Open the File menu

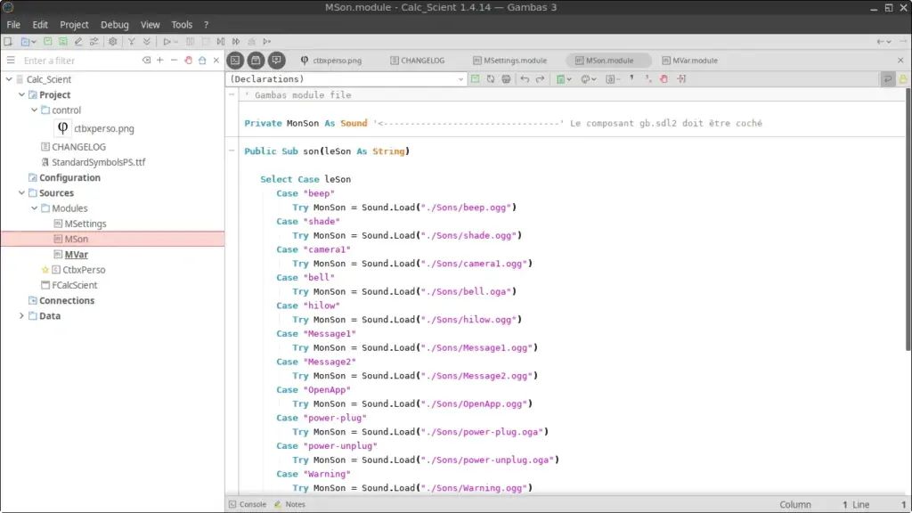coord(13,24)
